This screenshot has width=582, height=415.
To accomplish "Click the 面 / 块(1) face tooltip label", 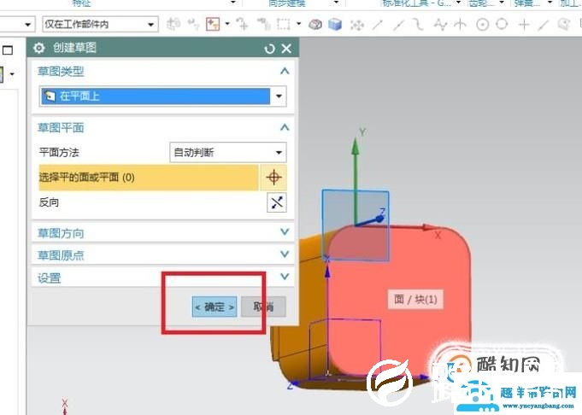I will pyautogui.click(x=415, y=299).
